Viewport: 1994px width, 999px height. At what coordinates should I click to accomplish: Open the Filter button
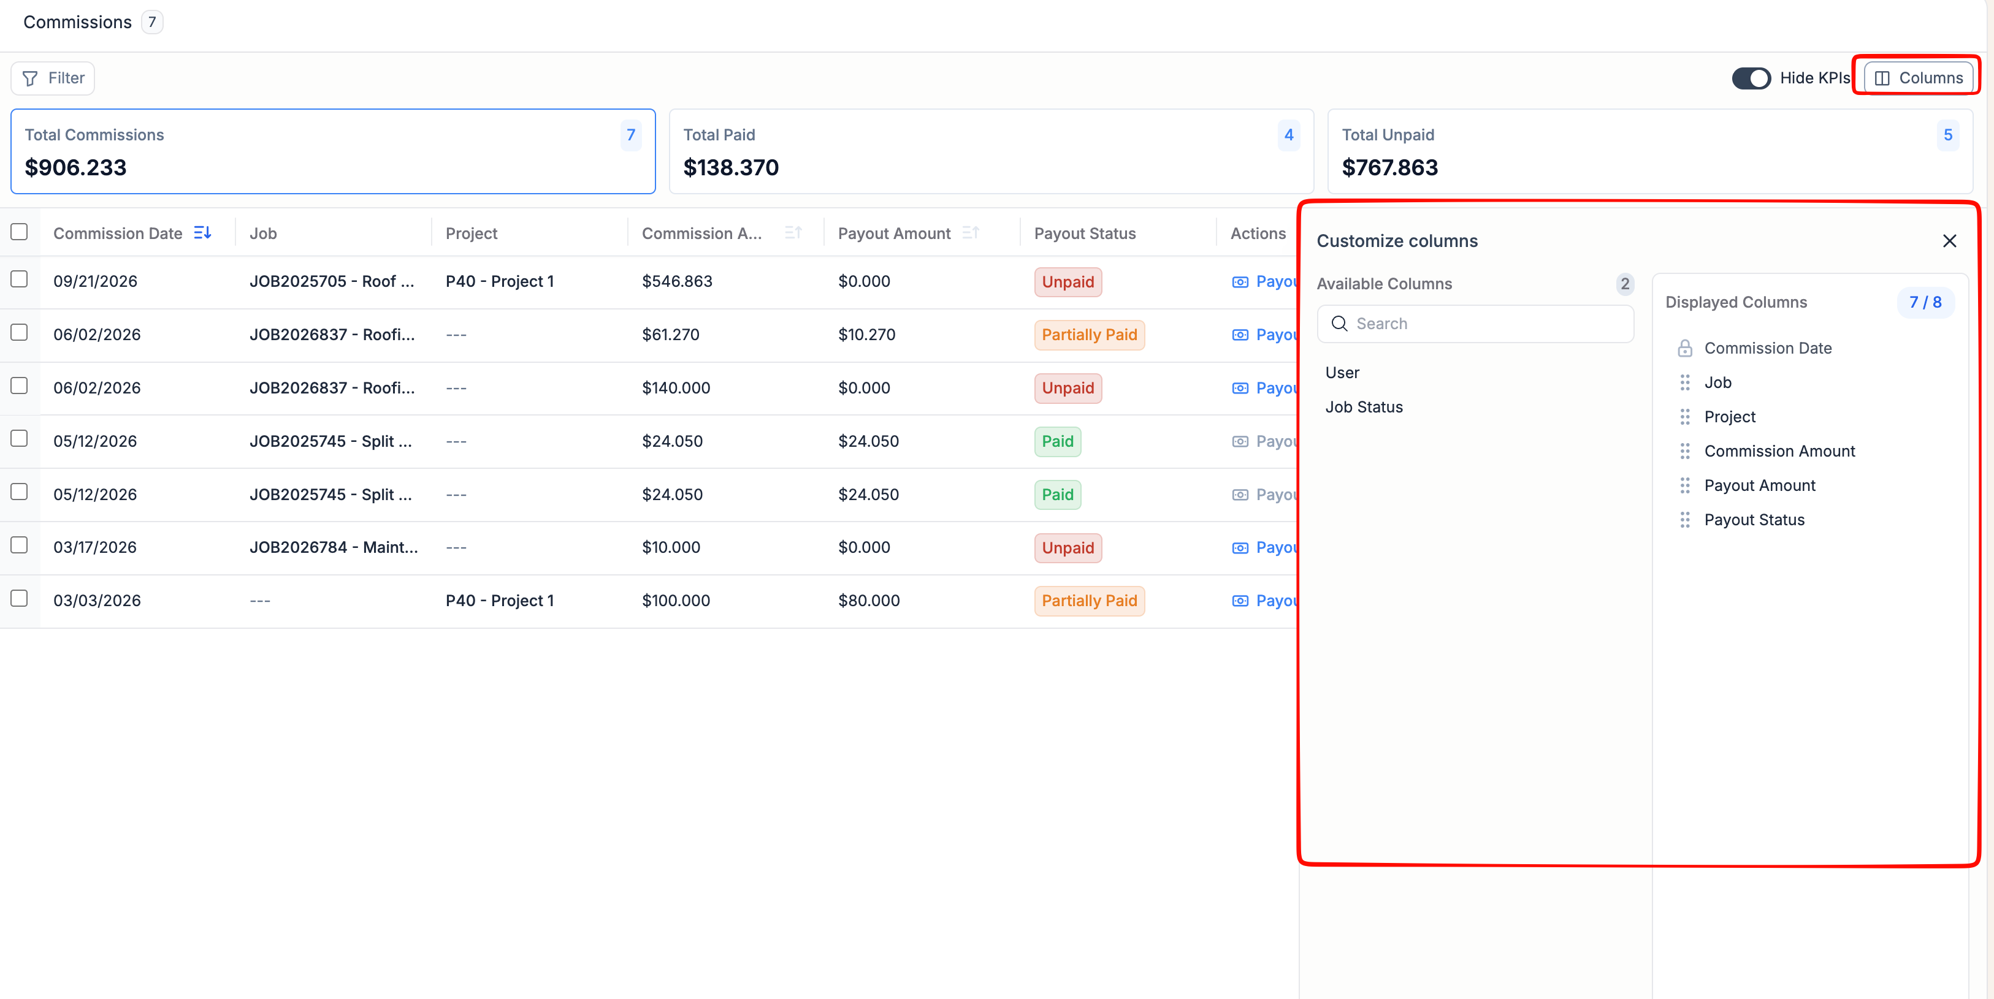(53, 78)
